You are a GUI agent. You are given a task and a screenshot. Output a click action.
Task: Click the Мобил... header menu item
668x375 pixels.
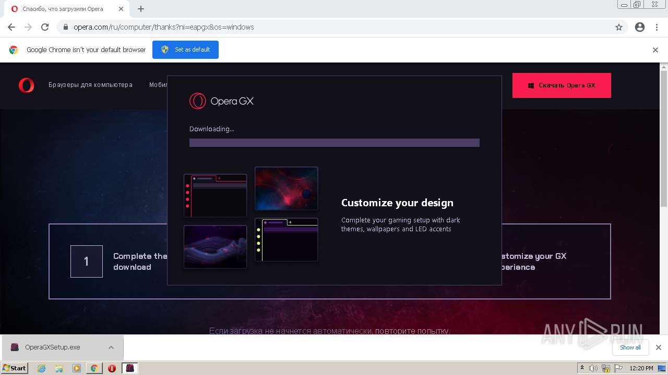click(158, 85)
